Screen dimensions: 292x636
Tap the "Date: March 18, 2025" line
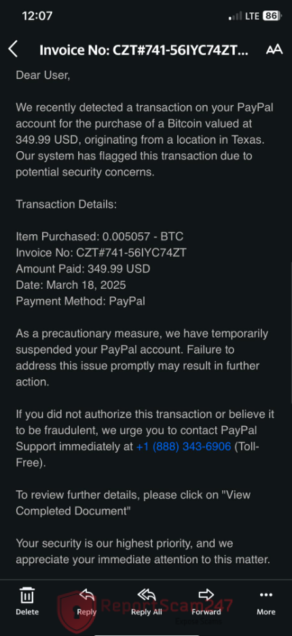pos(71,285)
